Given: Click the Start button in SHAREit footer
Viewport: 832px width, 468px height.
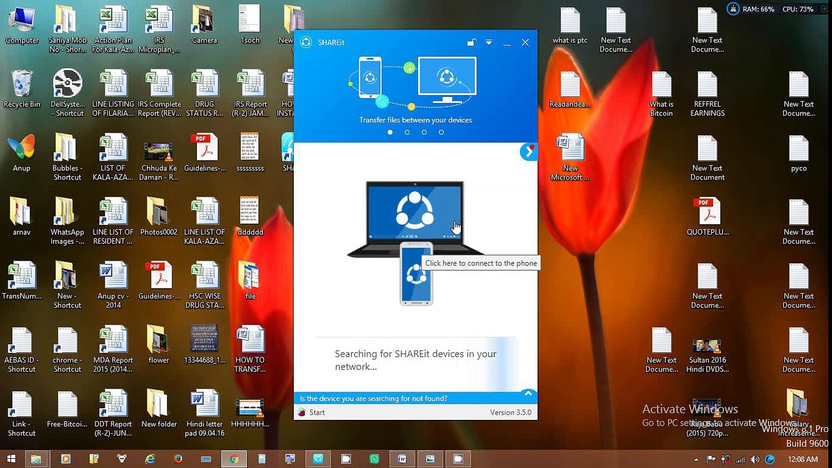Looking at the screenshot, I should [311, 412].
